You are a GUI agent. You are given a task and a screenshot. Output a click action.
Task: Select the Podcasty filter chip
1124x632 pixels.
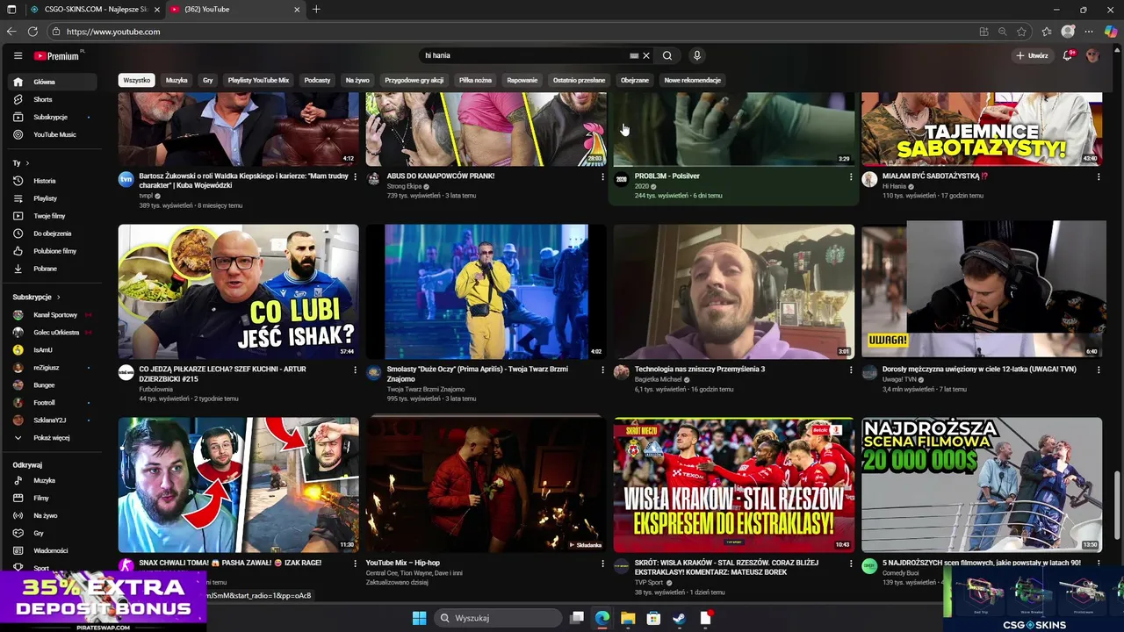point(317,80)
